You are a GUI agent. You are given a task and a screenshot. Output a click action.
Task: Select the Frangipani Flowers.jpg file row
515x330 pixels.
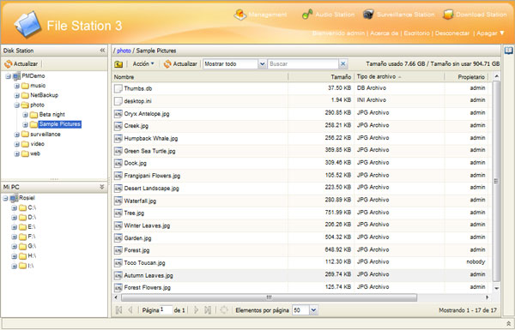[x=301, y=176]
